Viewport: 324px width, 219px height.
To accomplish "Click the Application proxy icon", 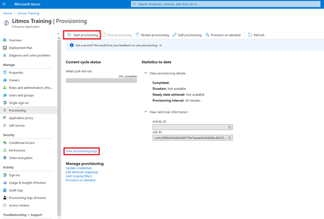I will (5, 118).
